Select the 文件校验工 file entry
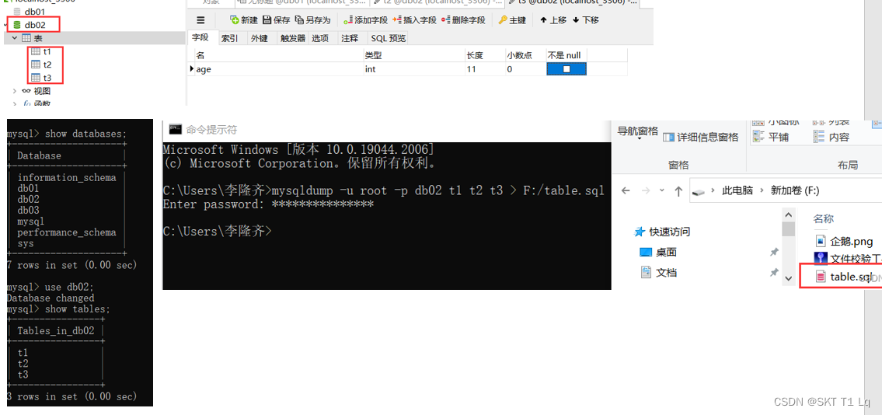Image resolution: width=882 pixels, height=415 pixels. tap(848, 258)
